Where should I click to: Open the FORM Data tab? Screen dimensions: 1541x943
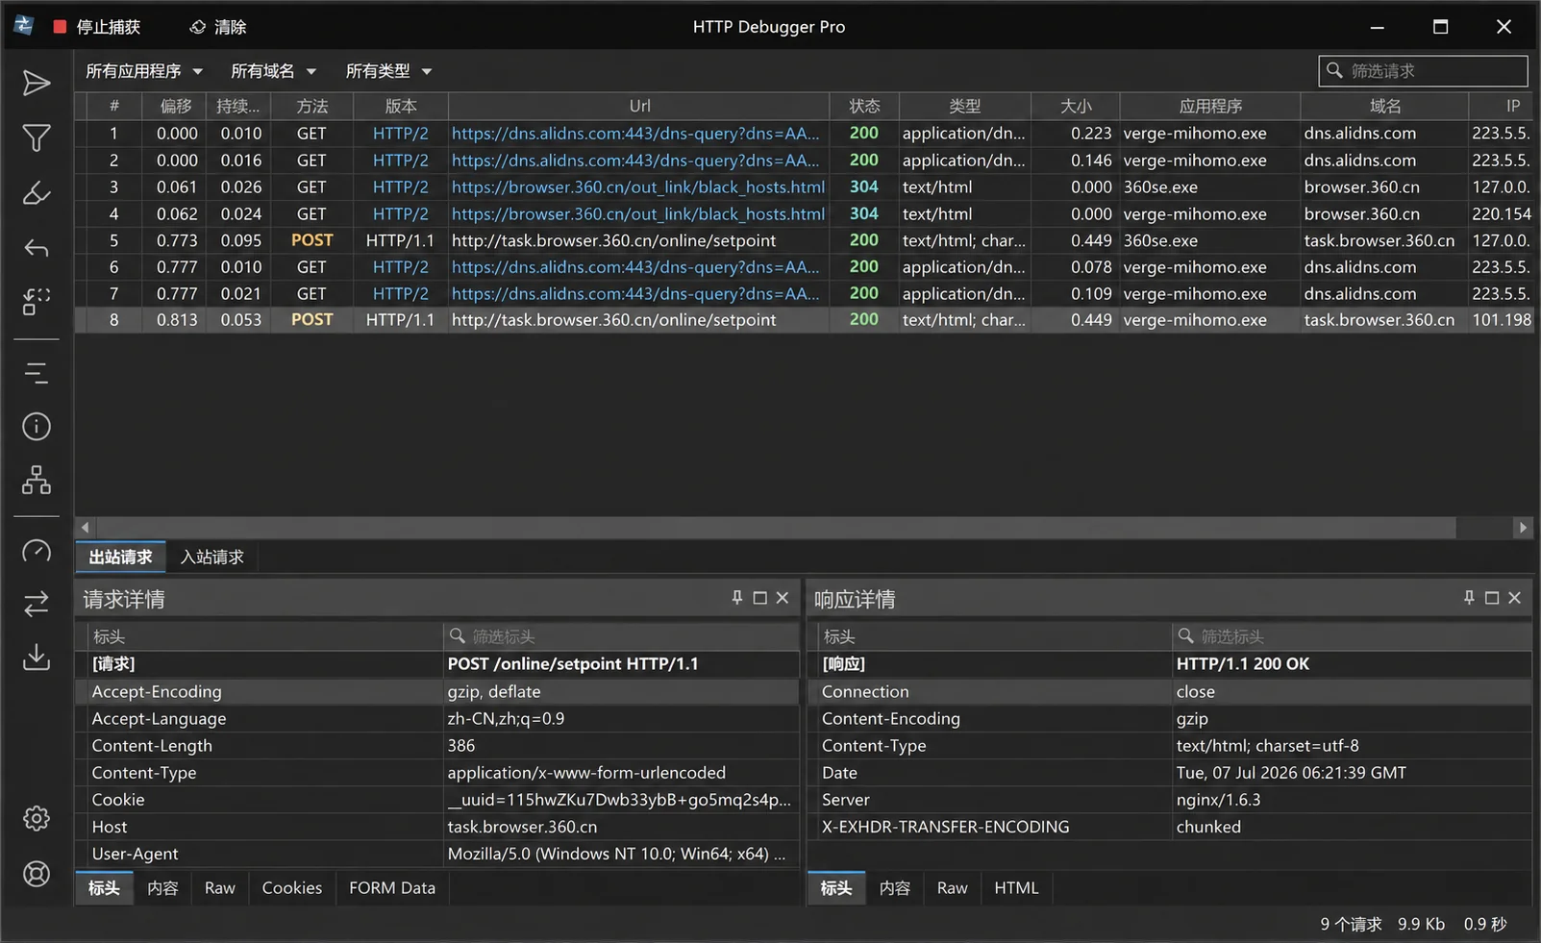tap(392, 888)
